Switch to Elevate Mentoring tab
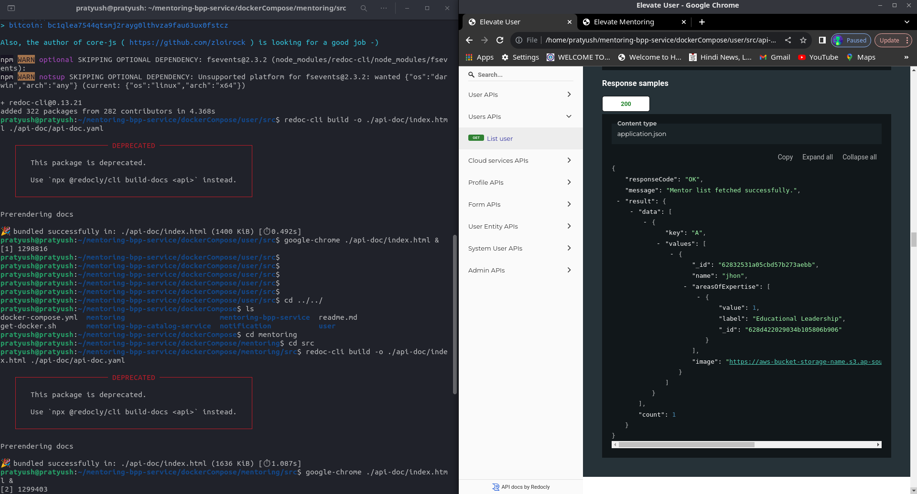This screenshot has width=917, height=494. 624,22
